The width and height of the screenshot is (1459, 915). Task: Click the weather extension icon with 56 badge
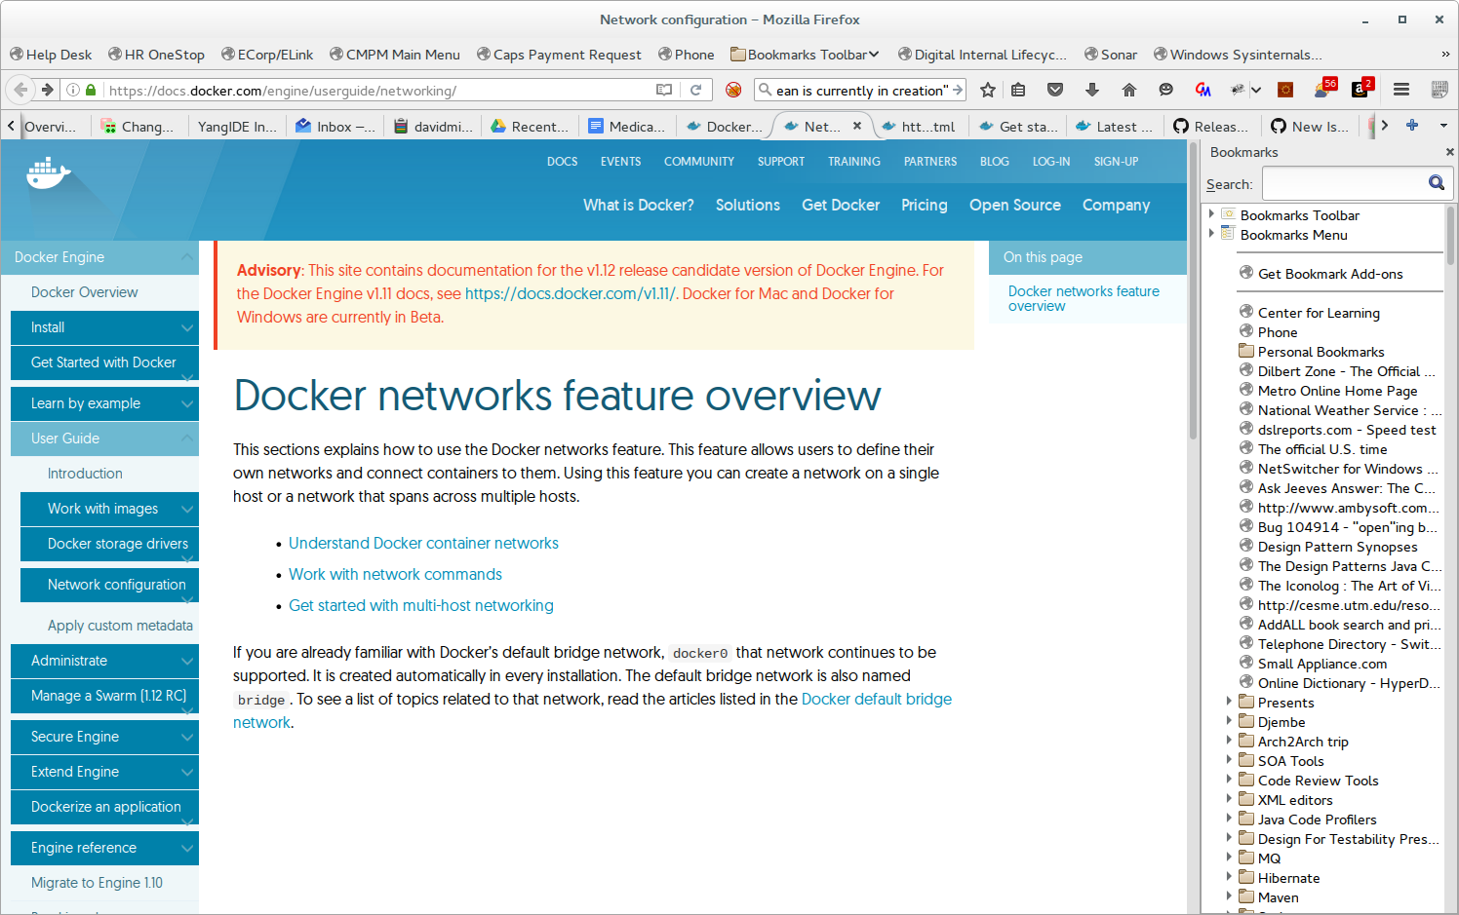click(x=1325, y=89)
